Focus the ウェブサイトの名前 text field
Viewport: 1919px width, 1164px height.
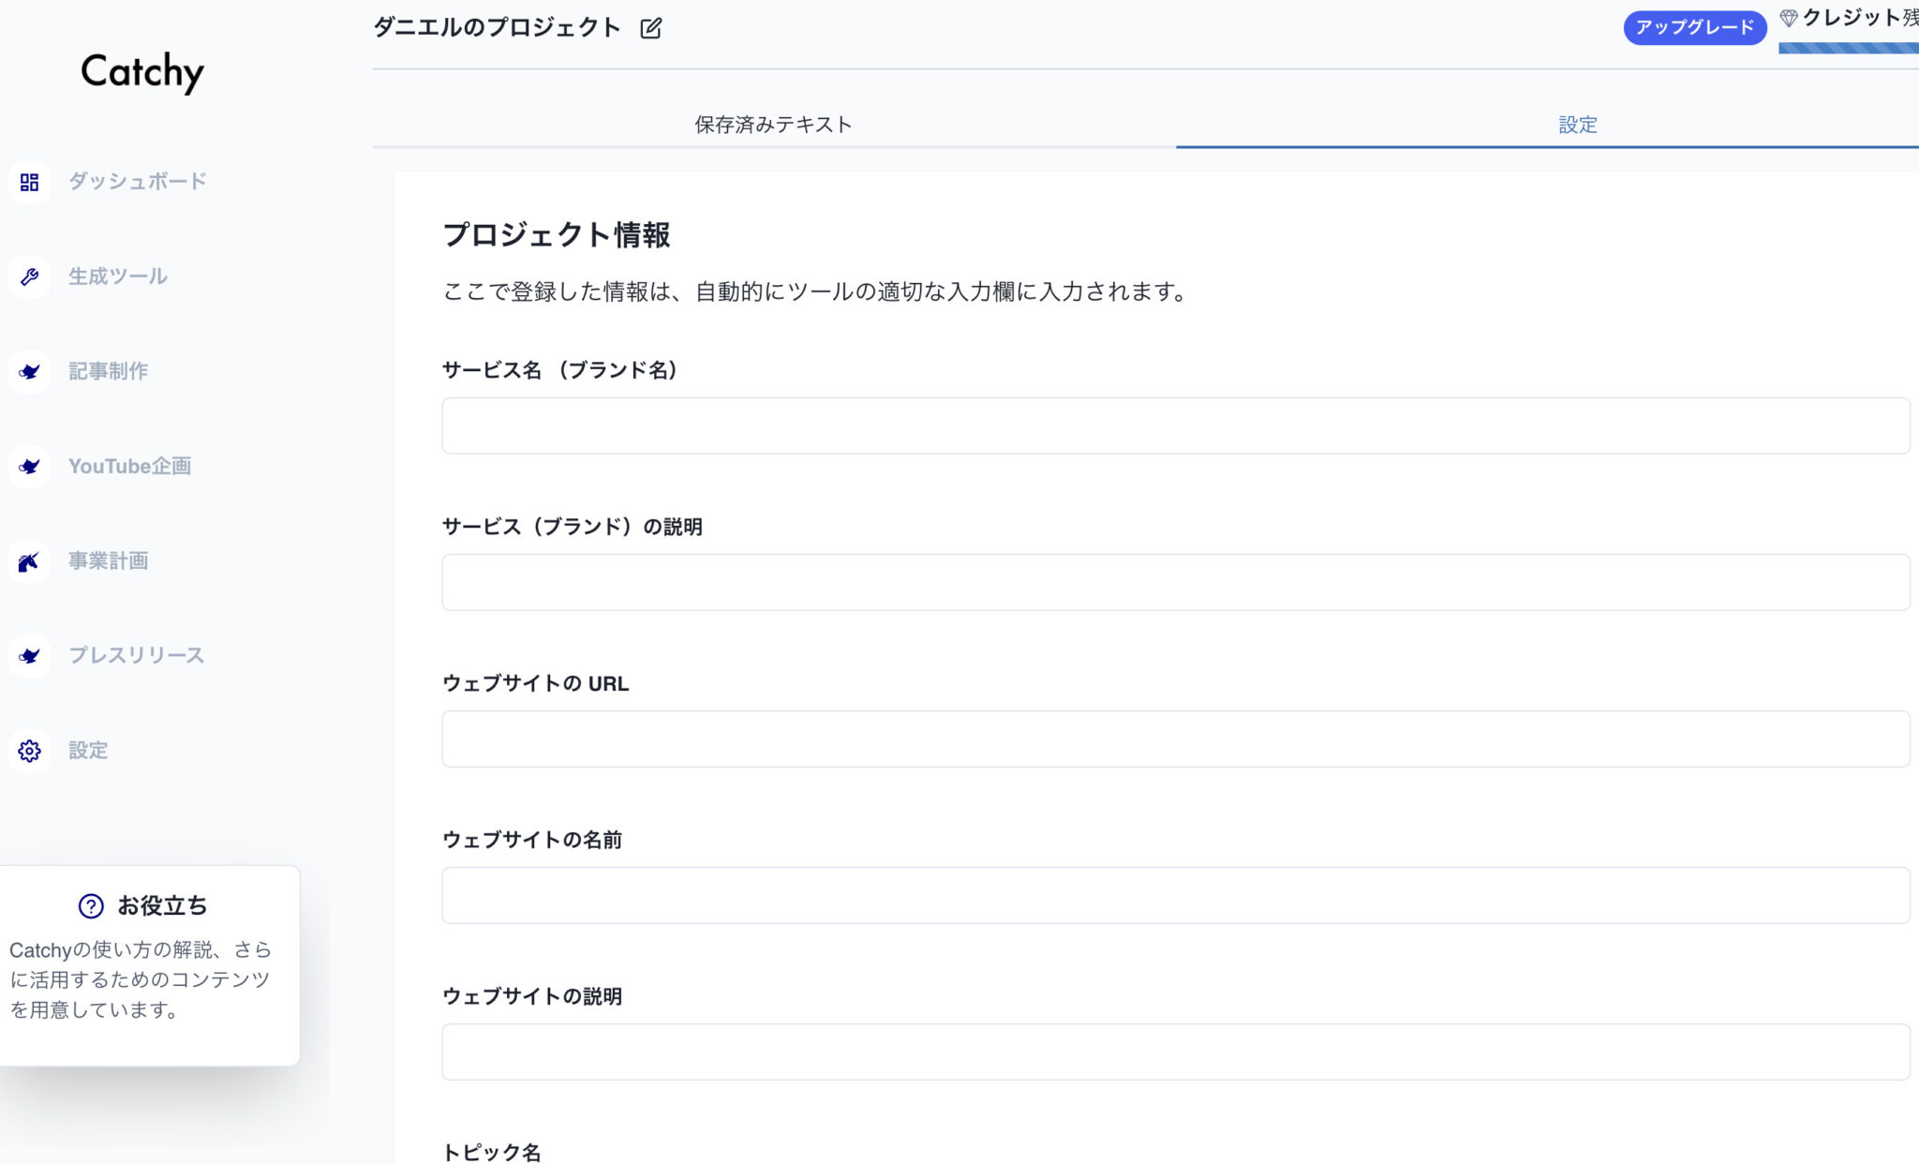[x=1175, y=895]
